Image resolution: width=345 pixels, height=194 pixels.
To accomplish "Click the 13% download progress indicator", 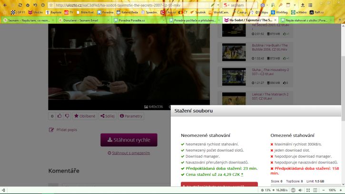I will pyautogui.click(x=266, y=190).
